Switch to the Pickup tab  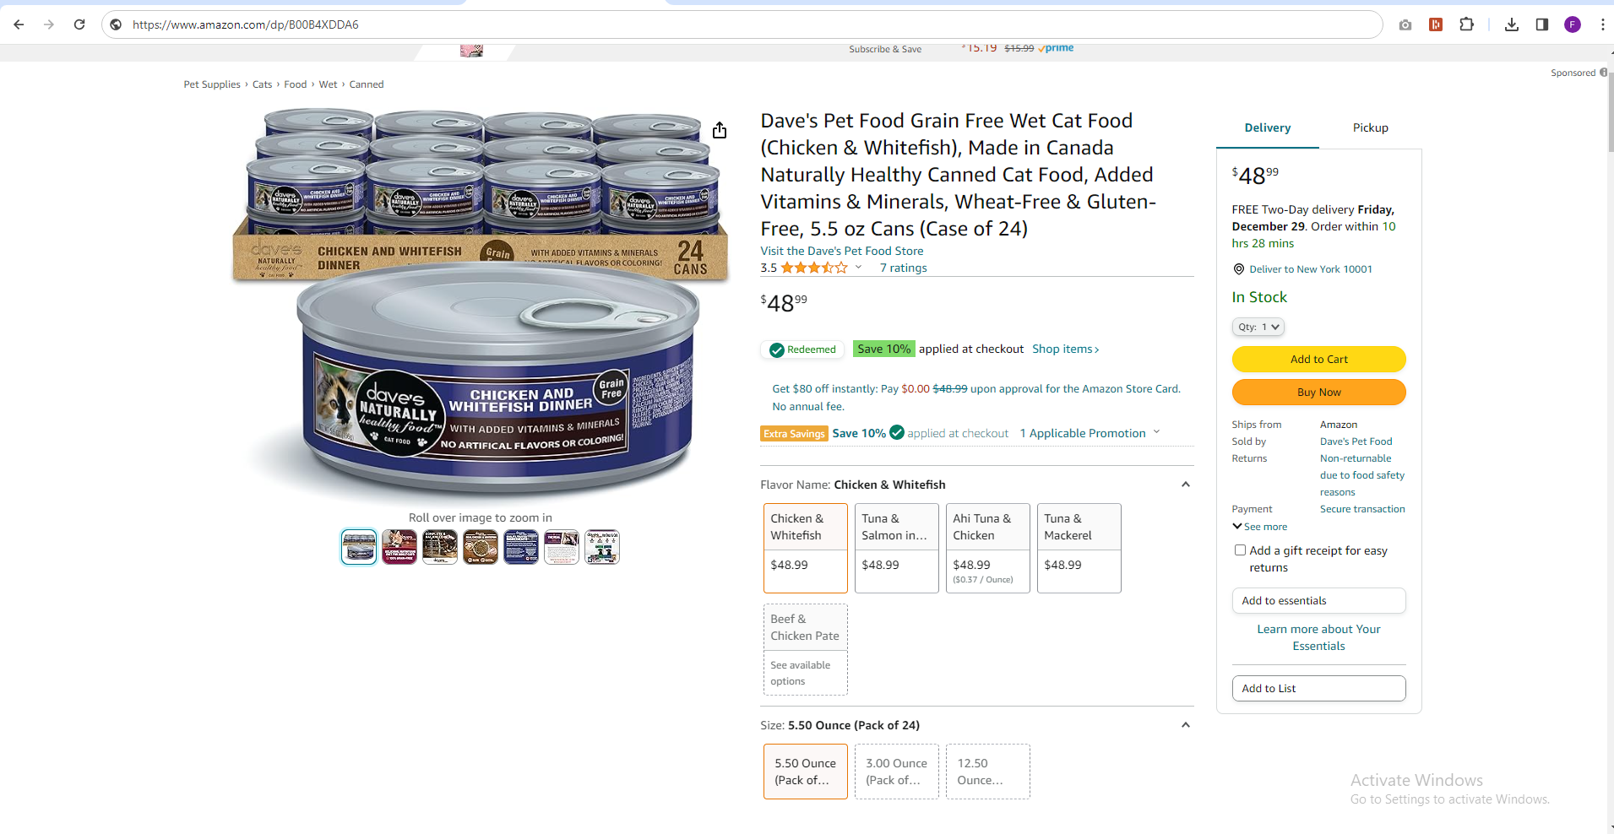click(x=1370, y=127)
